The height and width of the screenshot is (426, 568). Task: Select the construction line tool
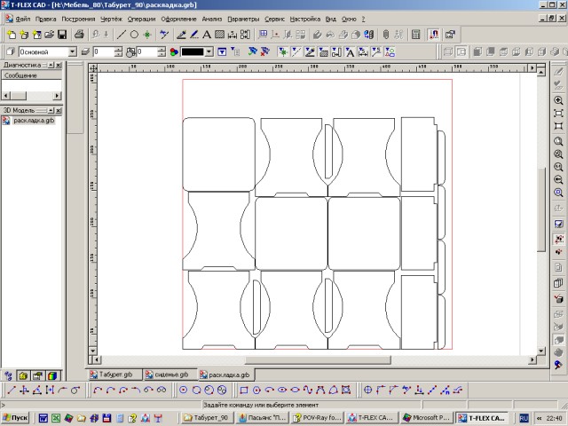coord(122,35)
